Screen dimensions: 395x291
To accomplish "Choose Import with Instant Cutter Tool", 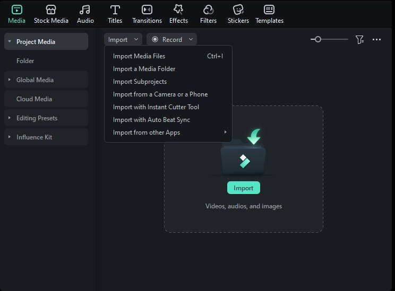I will click(168, 107).
